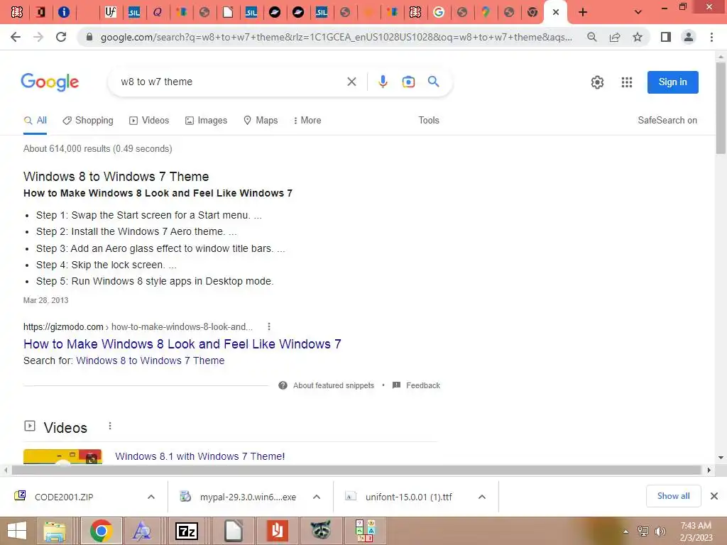The image size is (727, 545).
Task: Show hidden system tray icons
Action: coord(626,532)
